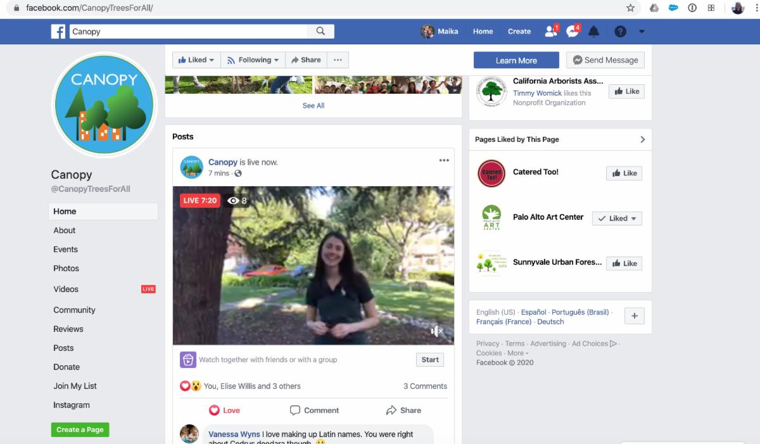Click the Watch together icon
Image resolution: width=760 pixels, height=444 pixels.
click(187, 360)
